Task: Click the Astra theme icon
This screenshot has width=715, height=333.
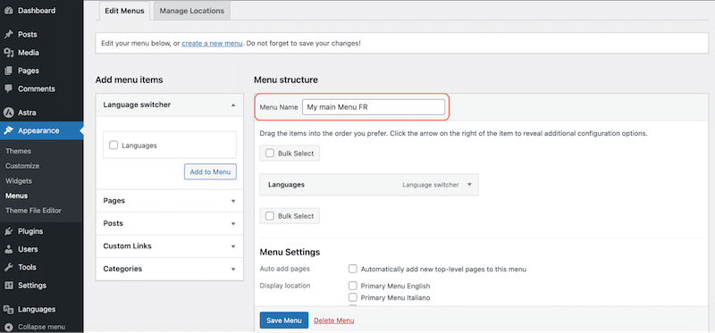Action: click(x=8, y=112)
